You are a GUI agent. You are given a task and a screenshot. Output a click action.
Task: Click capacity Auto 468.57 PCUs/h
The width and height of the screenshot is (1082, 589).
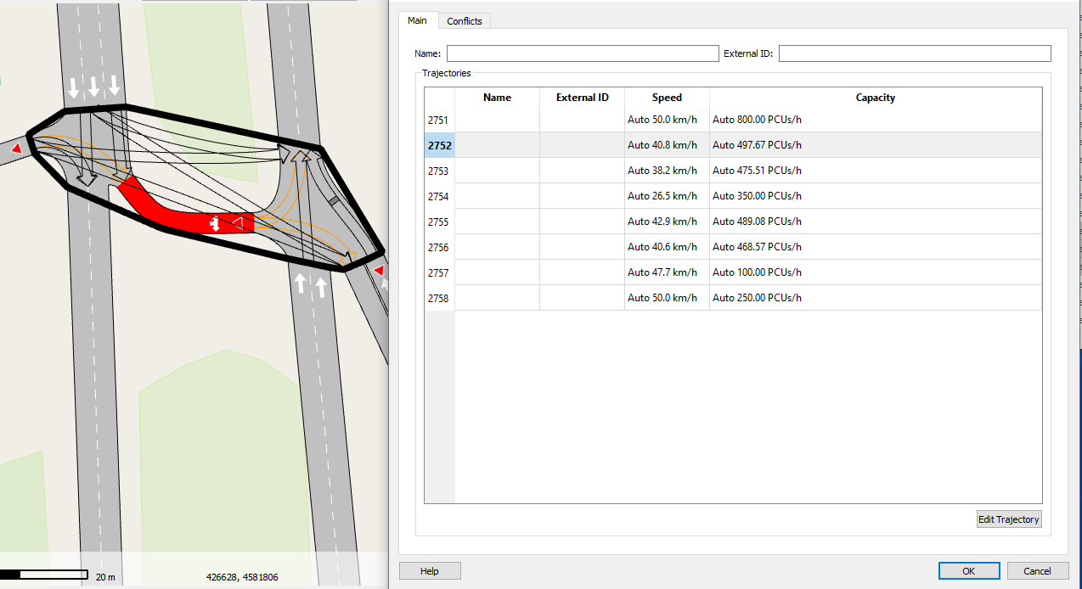pos(875,247)
